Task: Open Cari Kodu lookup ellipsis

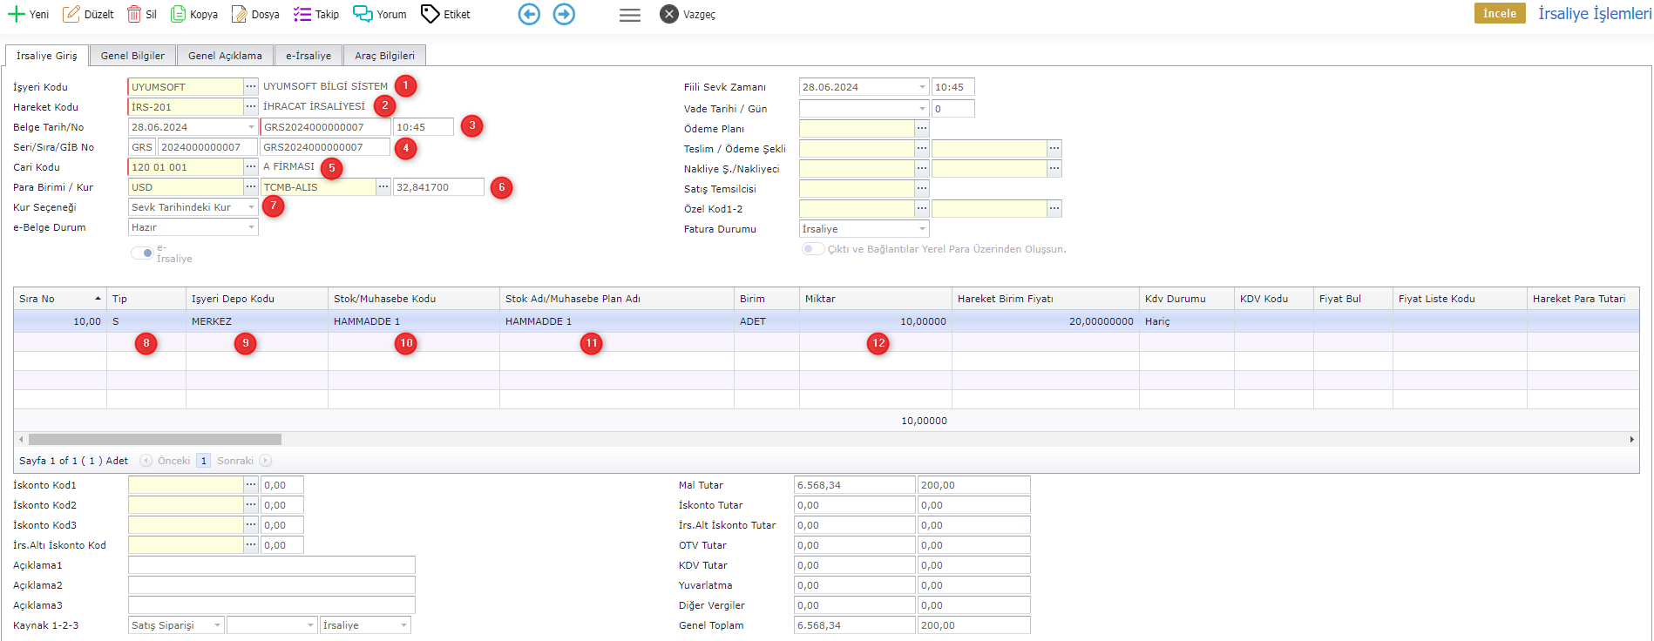Action: (x=251, y=166)
